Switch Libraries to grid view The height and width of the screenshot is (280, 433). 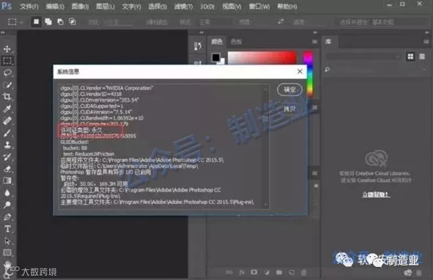tap(411, 56)
